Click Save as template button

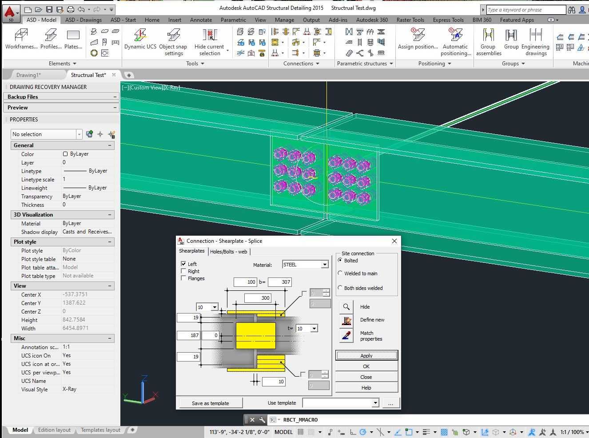pos(211,403)
